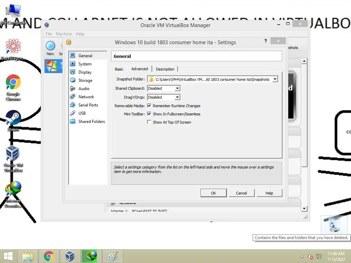Open Oracle VM VirtualBox desktop shortcut
Screen dimensions: 351x263
coord(13,159)
